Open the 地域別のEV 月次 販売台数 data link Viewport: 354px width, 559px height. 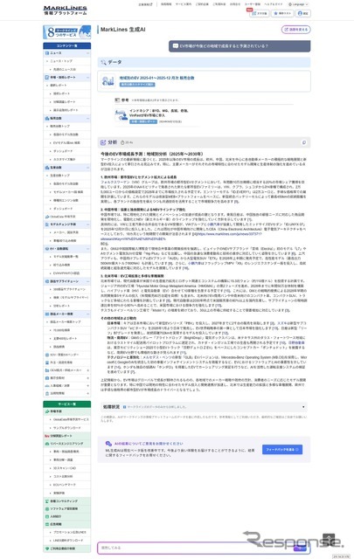[156, 78]
